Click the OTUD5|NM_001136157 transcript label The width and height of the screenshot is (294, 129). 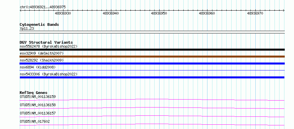pos(38,113)
